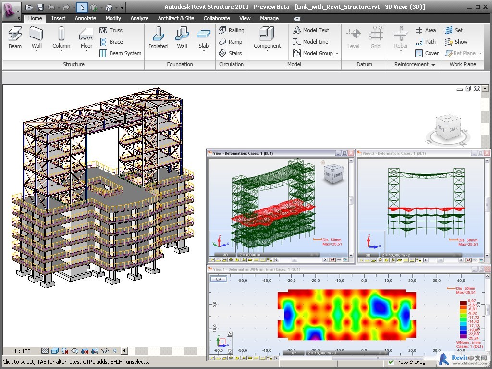
Task: Select the Component tool
Action: (x=267, y=38)
